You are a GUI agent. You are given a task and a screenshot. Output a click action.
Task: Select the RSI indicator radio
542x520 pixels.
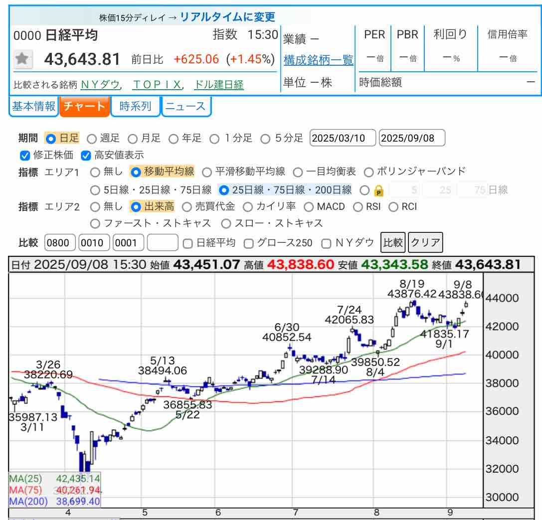coord(358,207)
